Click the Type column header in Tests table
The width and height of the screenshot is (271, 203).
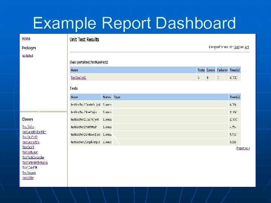click(171, 97)
